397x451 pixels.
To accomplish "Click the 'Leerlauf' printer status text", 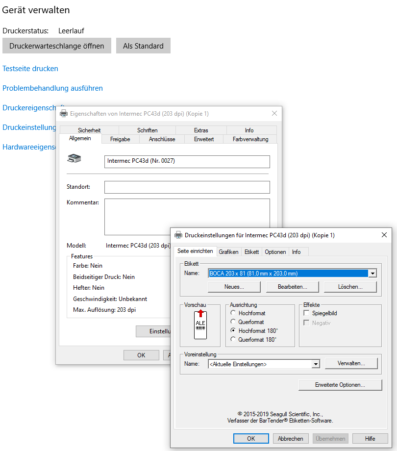I will tap(71, 31).
